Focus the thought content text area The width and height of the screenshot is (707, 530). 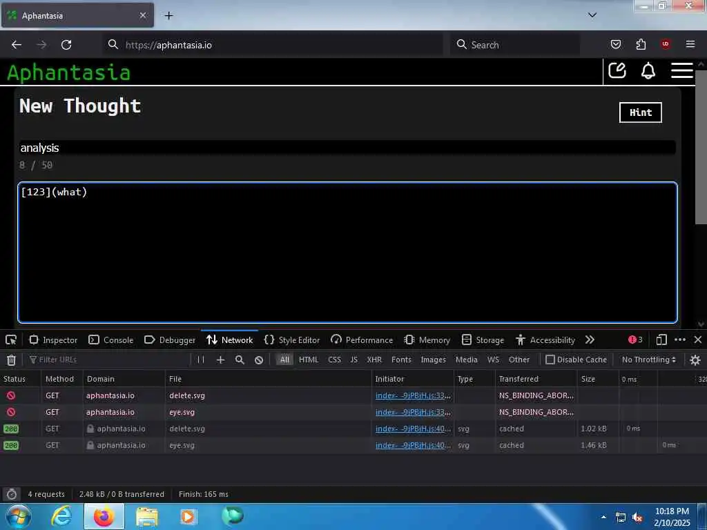(x=347, y=253)
